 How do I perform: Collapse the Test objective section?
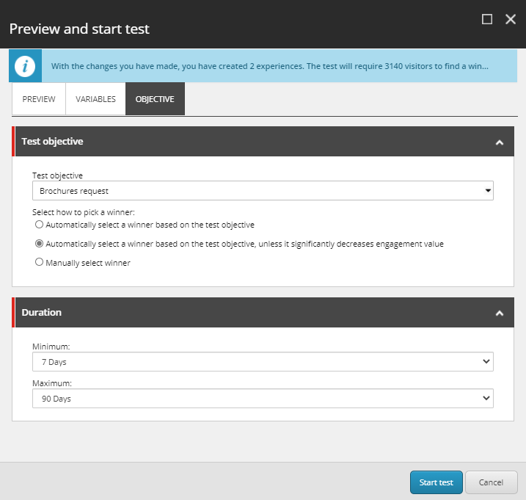tap(500, 142)
